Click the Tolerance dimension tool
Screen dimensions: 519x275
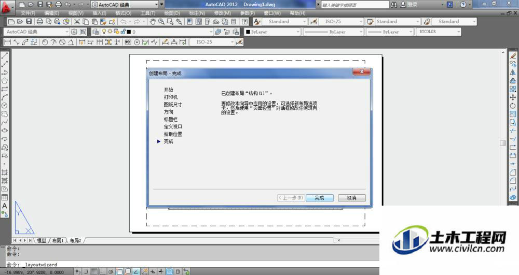[x=128, y=42]
